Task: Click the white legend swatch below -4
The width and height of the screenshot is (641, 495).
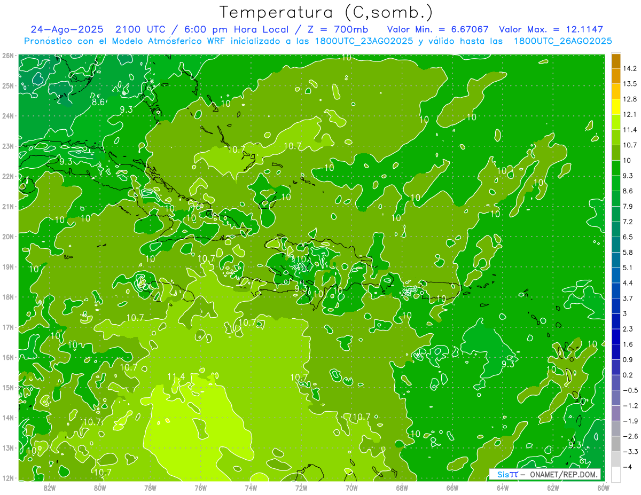Action: click(615, 474)
